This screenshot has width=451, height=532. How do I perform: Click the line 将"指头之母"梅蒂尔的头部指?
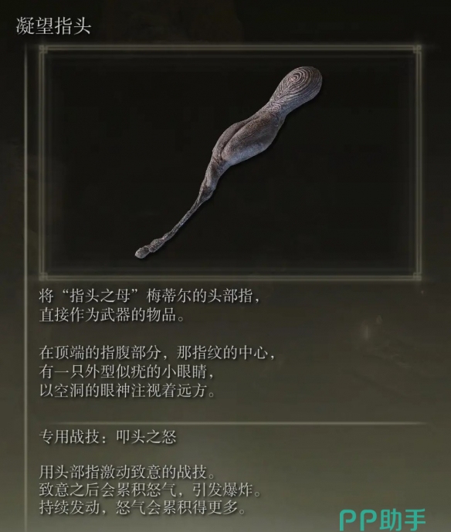(x=150, y=296)
